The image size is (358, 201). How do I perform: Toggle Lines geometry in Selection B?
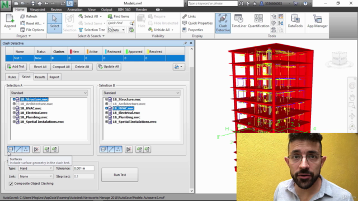pyautogui.click(x=111, y=150)
